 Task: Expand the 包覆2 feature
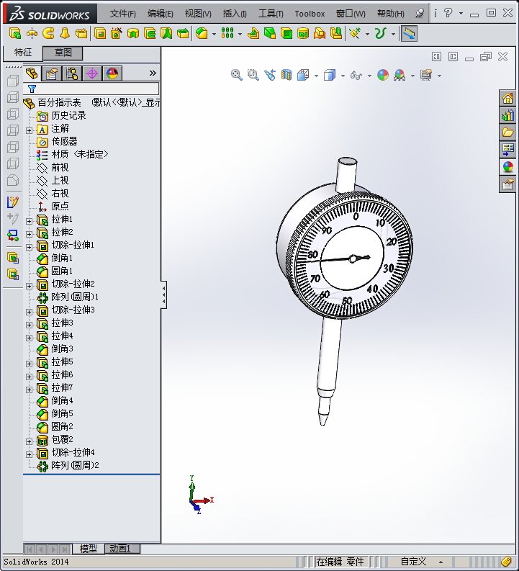pos(29,441)
